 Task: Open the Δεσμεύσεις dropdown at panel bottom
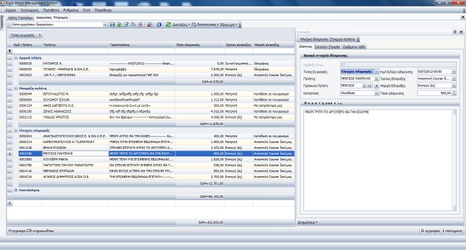(x=308, y=223)
